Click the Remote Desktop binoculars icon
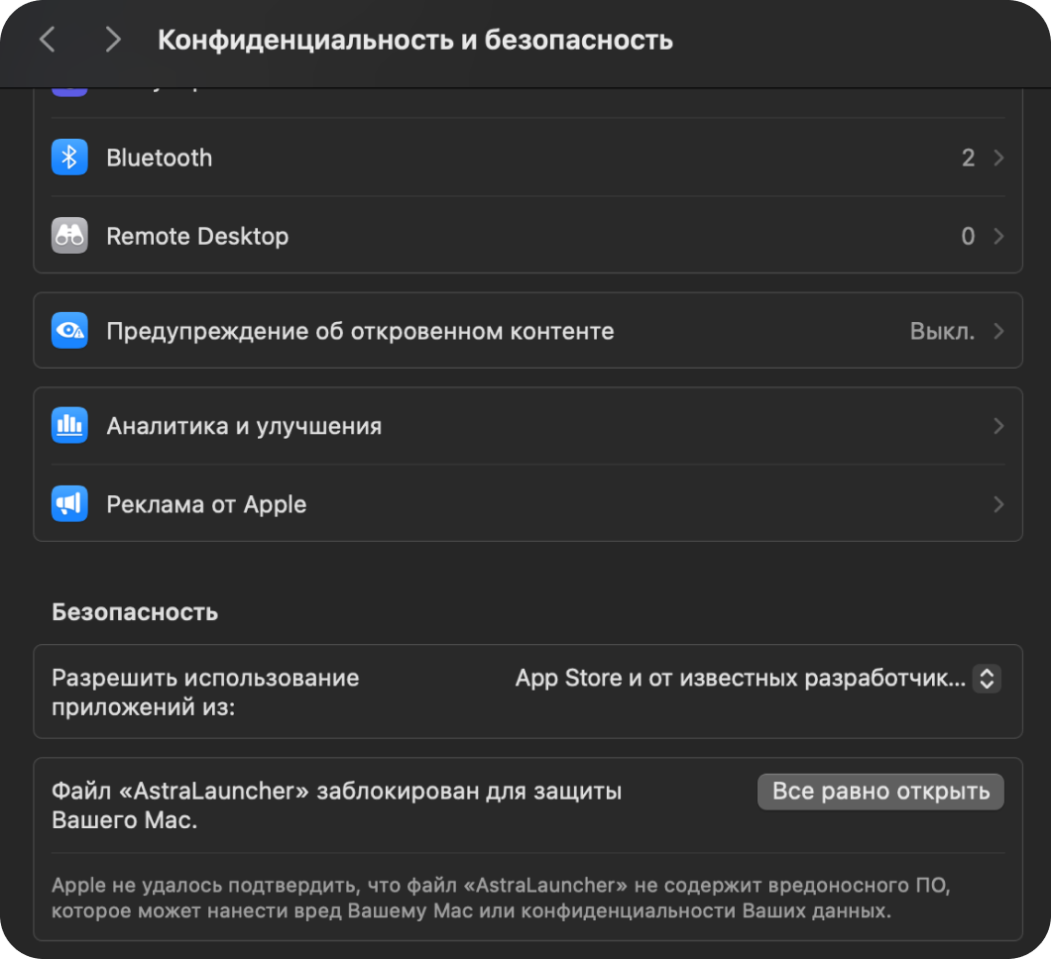This screenshot has height=959, width=1051. pyautogui.click(x=69, y=236)
